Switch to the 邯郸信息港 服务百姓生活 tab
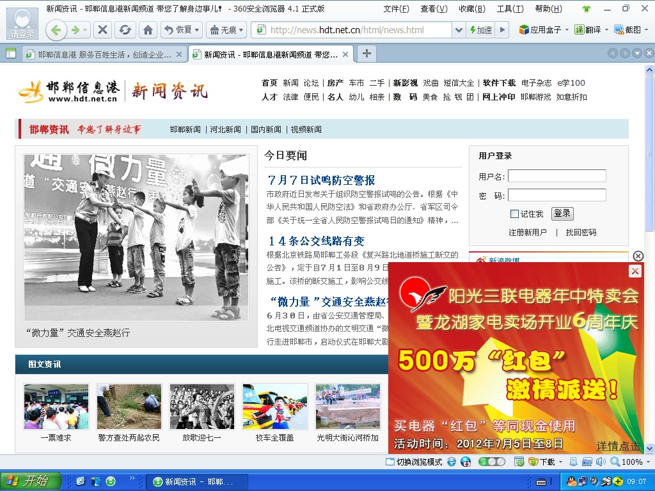 [x=104, y=55]
